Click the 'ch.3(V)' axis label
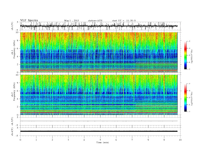203x157 pixels. pos(12,121)
